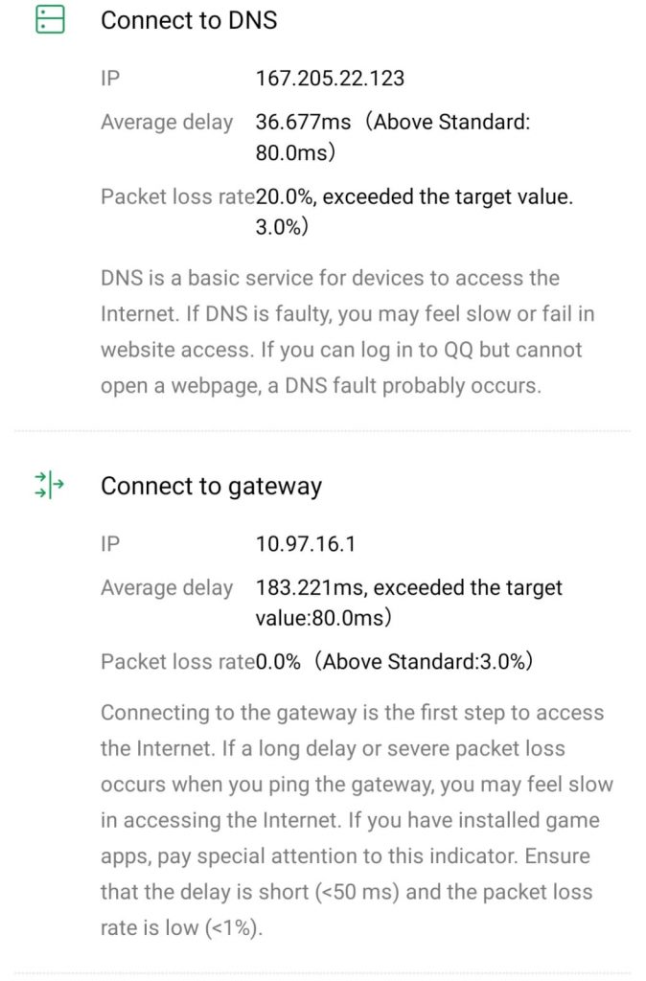This screenshot has width=646, height=981.
Task: Tap the dotted divider below the gateway description
Action: coord(323,975)
